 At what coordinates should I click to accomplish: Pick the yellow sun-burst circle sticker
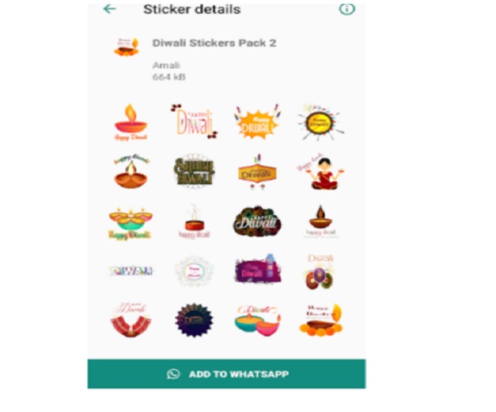[x=320, y=122]
